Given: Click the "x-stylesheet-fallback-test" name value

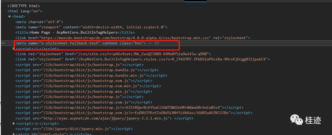Looking at the screenshot, I should 70,43.
